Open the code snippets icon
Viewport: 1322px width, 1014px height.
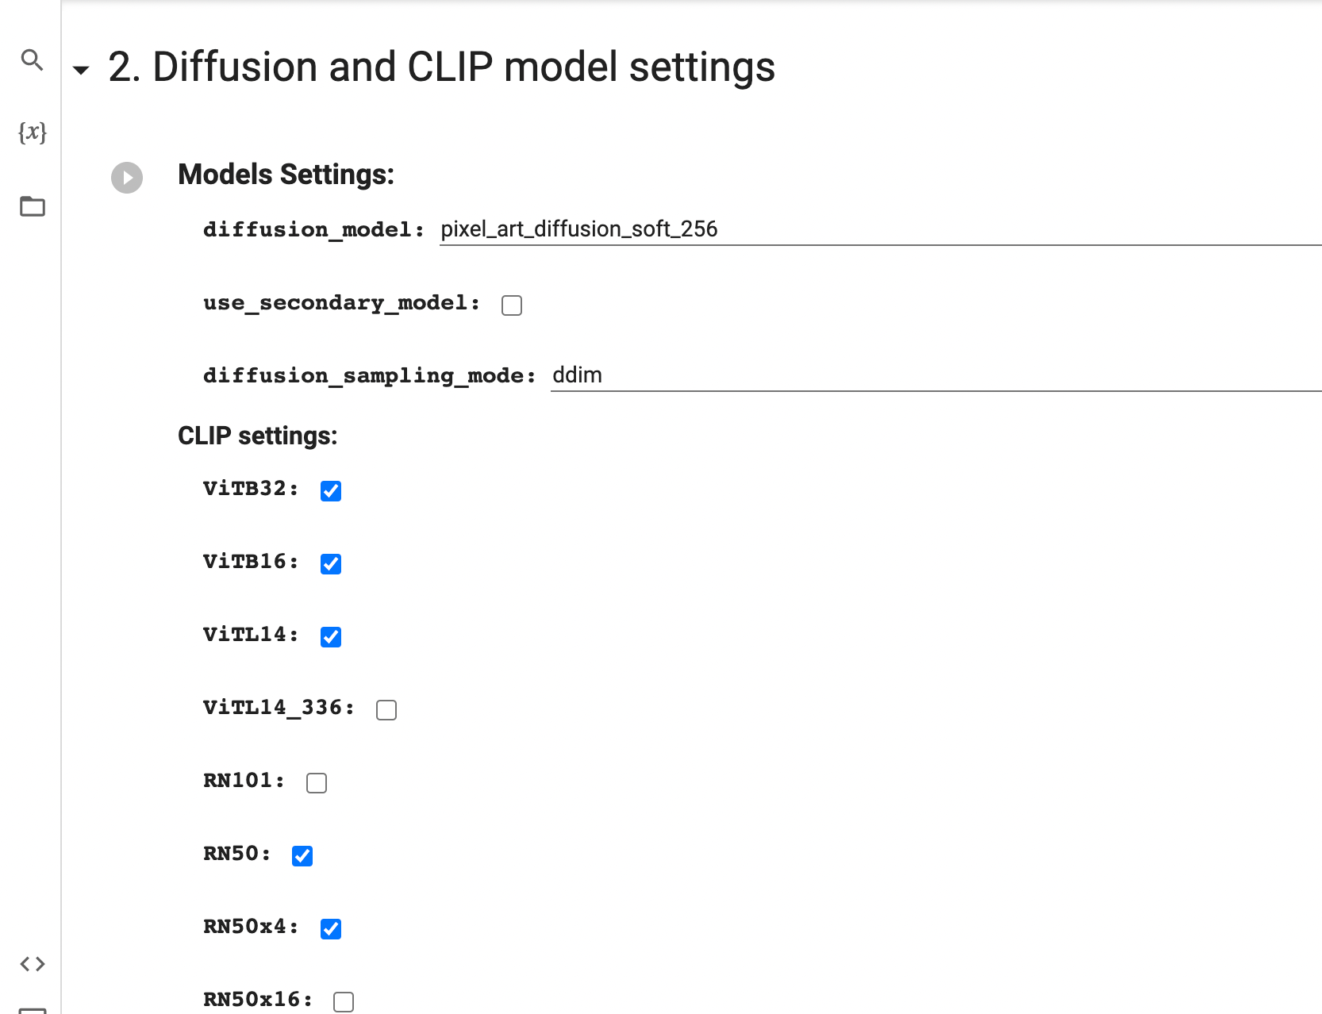(33, 964)
